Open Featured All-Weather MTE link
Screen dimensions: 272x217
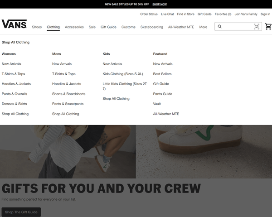[166, 114]
